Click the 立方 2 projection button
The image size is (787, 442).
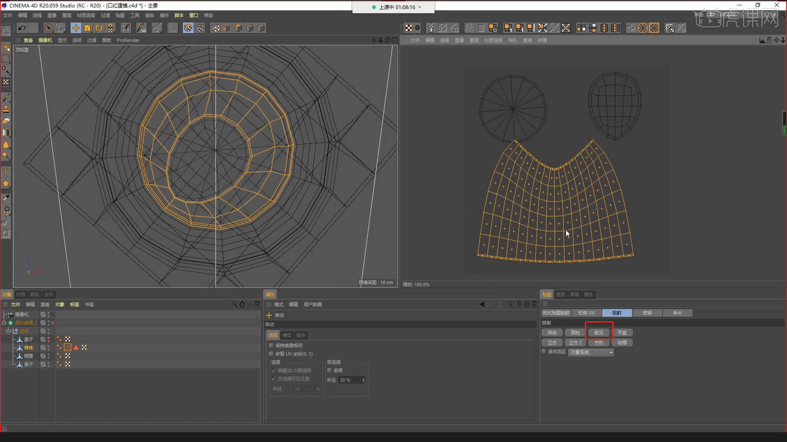click(x=575, y=343)
